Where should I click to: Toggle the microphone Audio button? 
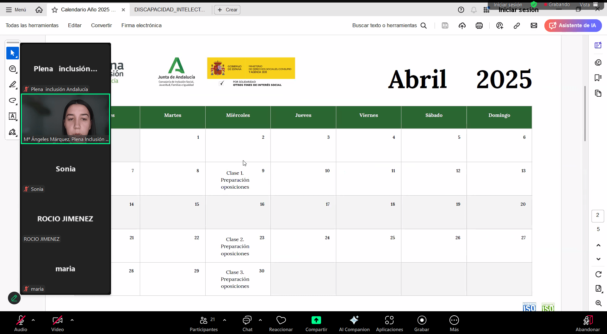pos(21,324)
